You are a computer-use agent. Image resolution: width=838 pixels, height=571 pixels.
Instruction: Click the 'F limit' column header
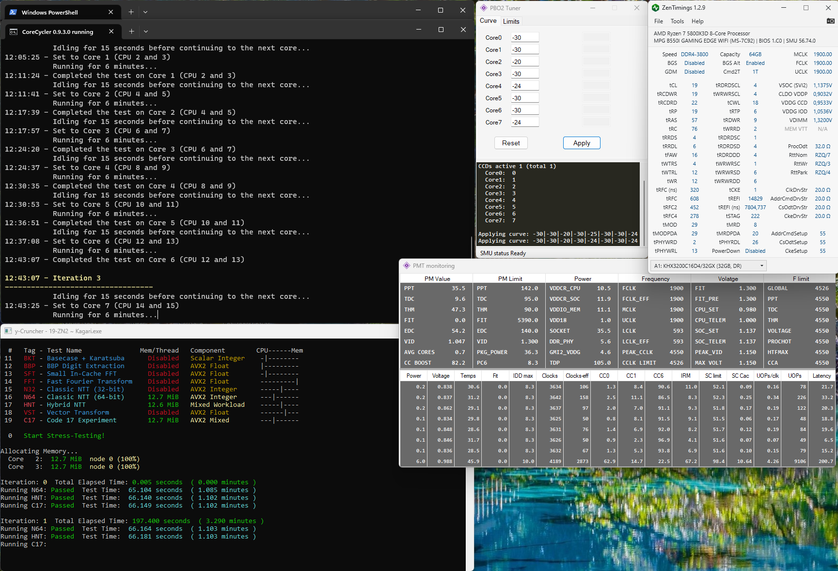point(801,279)
